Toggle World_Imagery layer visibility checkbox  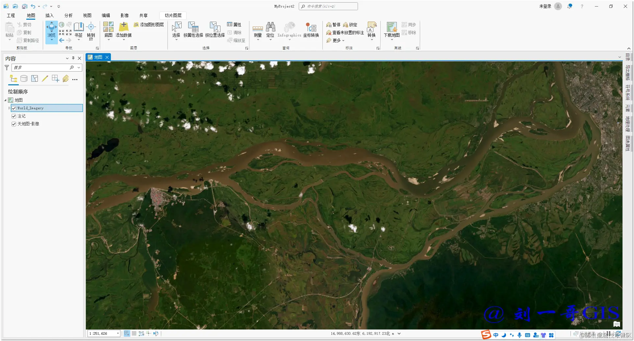pos(14,108)
